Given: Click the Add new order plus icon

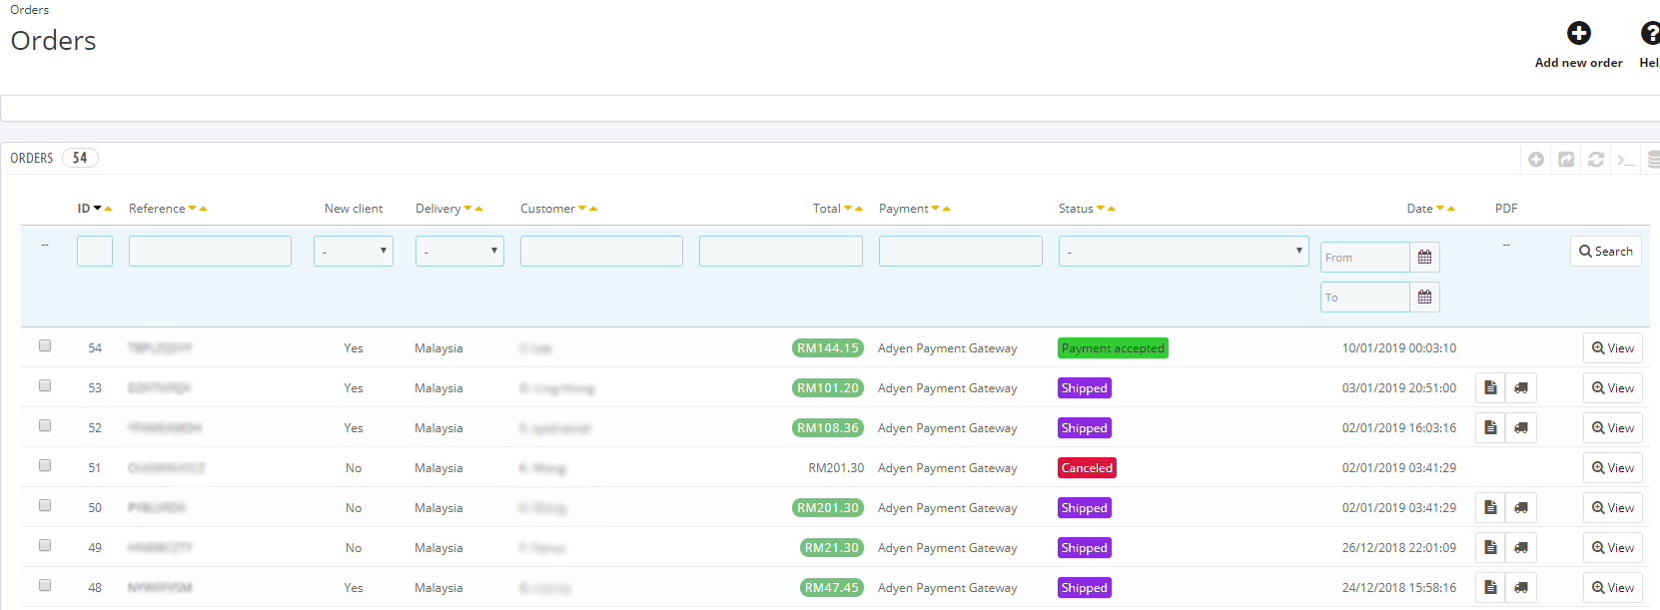Looking at the screenshot, I should pos(1578,34).
